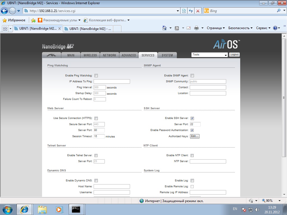Click the page vertical scrollbar thumb
Image resolution: width=287 pixels, height=215 pixels.
point(284,98)
